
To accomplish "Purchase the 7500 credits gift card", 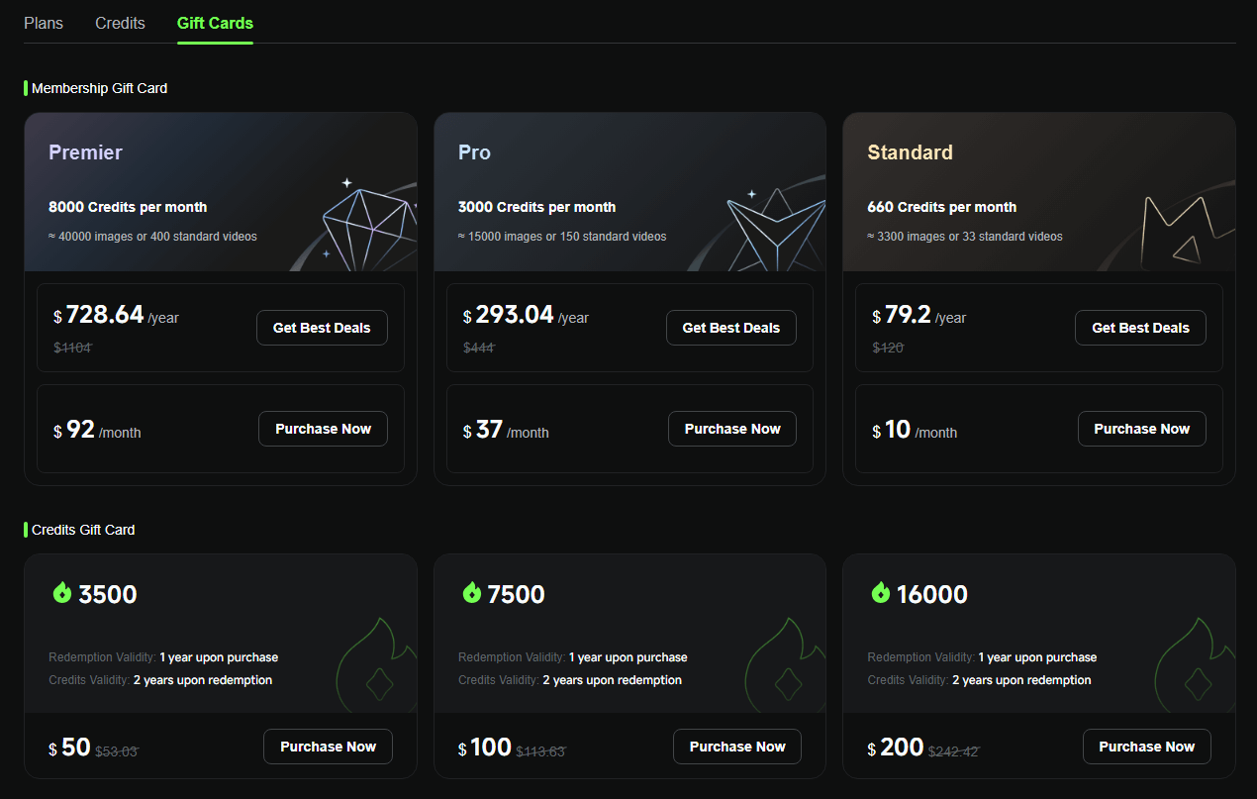I will (x=737, y=747).
